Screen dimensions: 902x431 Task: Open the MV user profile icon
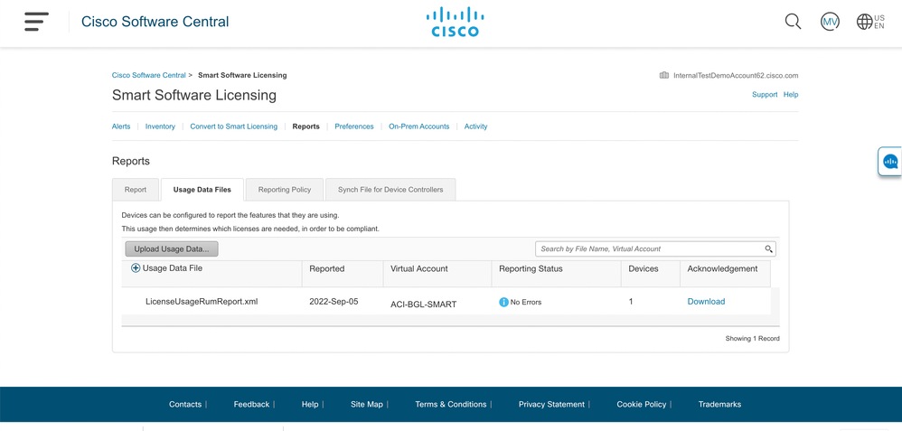click(x=830, y=22)
